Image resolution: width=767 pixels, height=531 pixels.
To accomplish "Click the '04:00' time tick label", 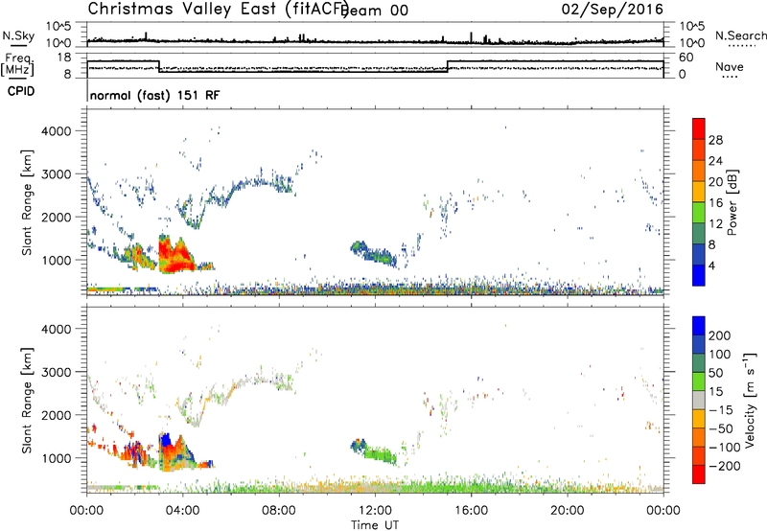I will (x=182, y=511).
